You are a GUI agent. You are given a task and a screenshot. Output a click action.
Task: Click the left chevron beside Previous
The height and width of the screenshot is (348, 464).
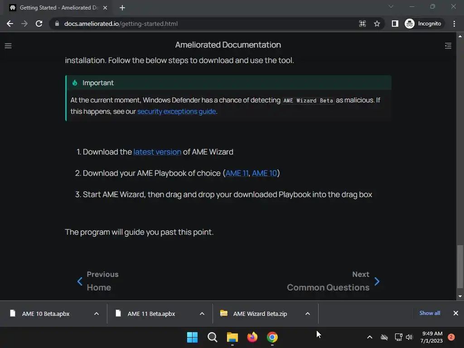pos(80,281)
